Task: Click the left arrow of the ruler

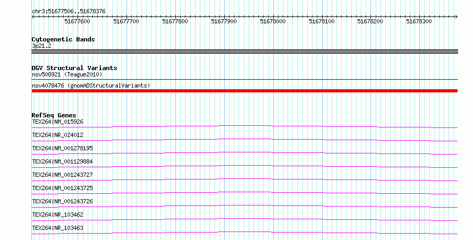Action: (33, 16)
